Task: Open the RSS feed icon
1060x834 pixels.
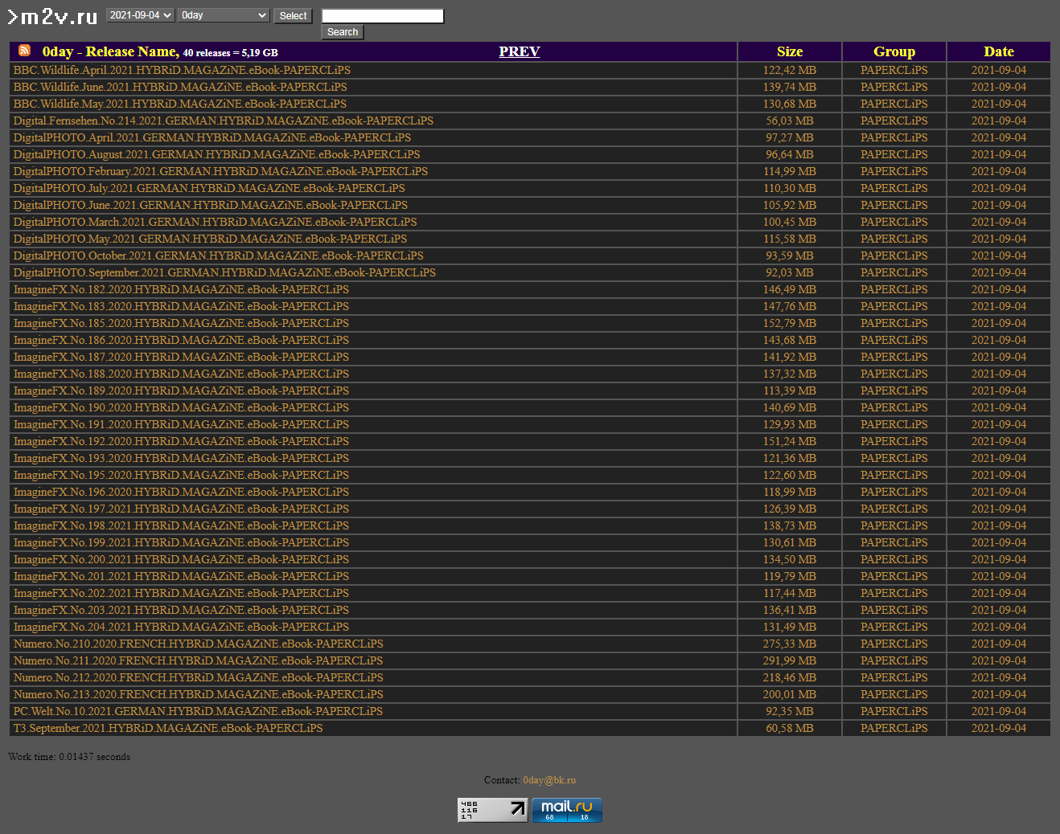Action: coord(24,51)
